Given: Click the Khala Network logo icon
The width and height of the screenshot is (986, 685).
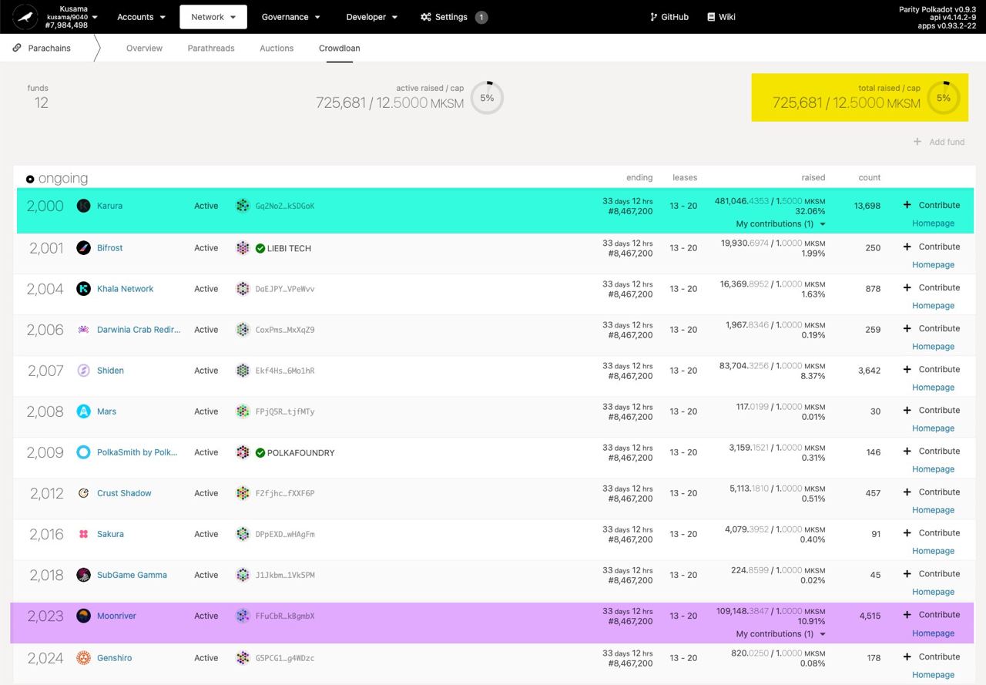Looking at the screenshot, I should click(x=84, y=289).
